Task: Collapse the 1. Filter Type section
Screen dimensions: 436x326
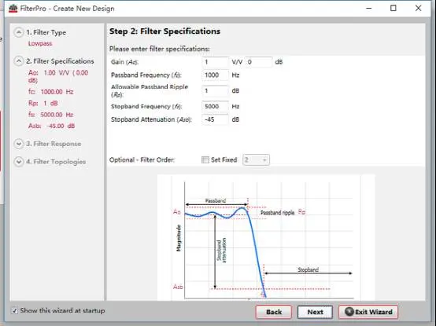Action: pos(19,32)
